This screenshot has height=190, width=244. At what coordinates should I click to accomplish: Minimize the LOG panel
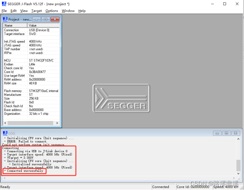tap(217, 133)
